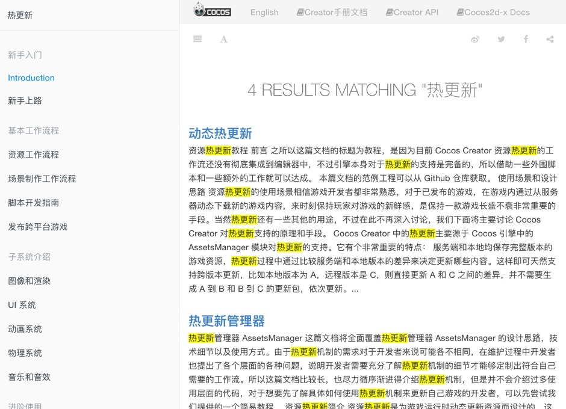
Task: Click the Cocos logo
Action: [x=212, y=10]
